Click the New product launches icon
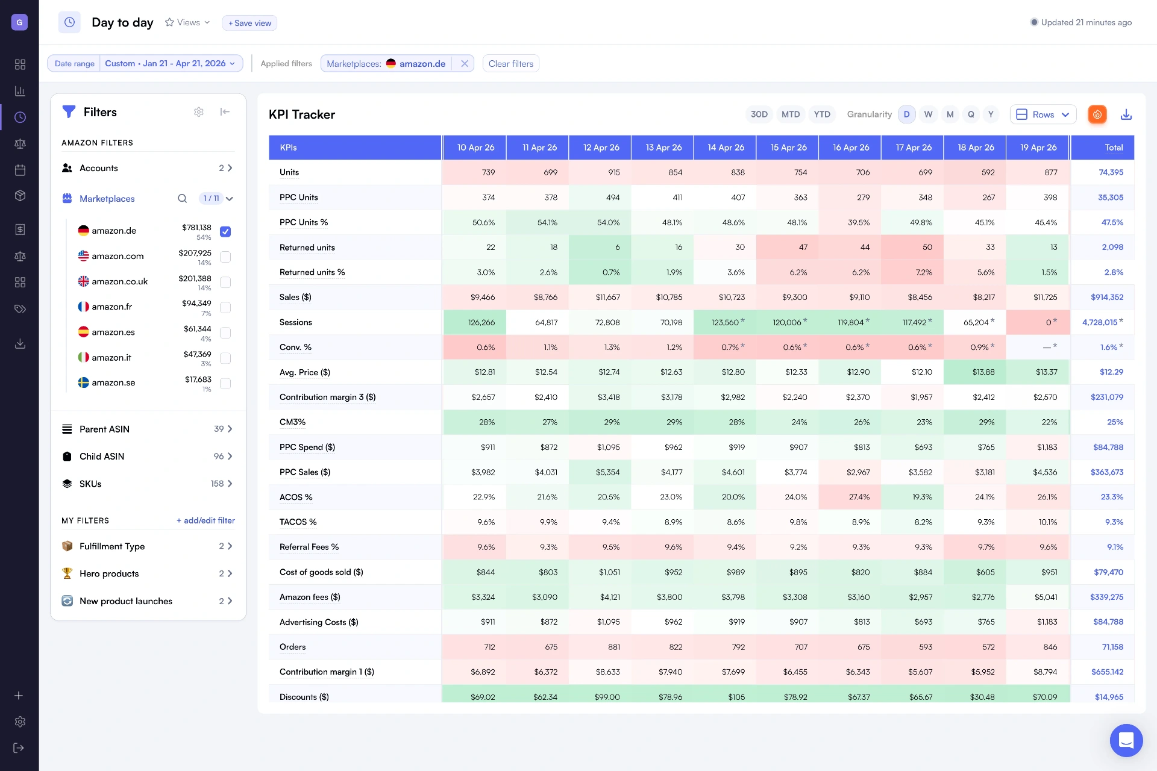1157x771 pixels. (x=67, y=601)
